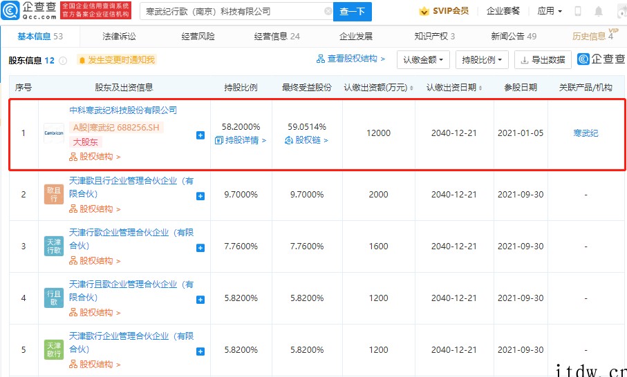Open 查看股权结构 link
This screenshot has height=377, width=627.
click(350, 59)
